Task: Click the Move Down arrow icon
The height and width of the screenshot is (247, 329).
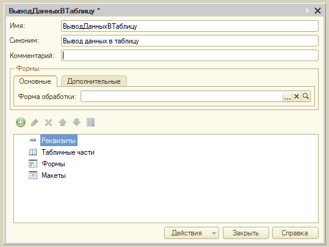Action: 76,122
